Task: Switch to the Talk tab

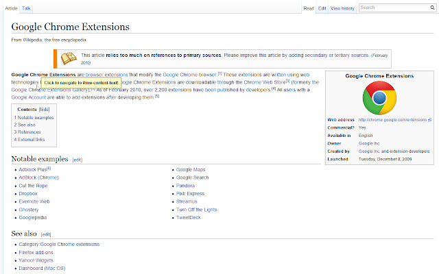Action: 26,8
